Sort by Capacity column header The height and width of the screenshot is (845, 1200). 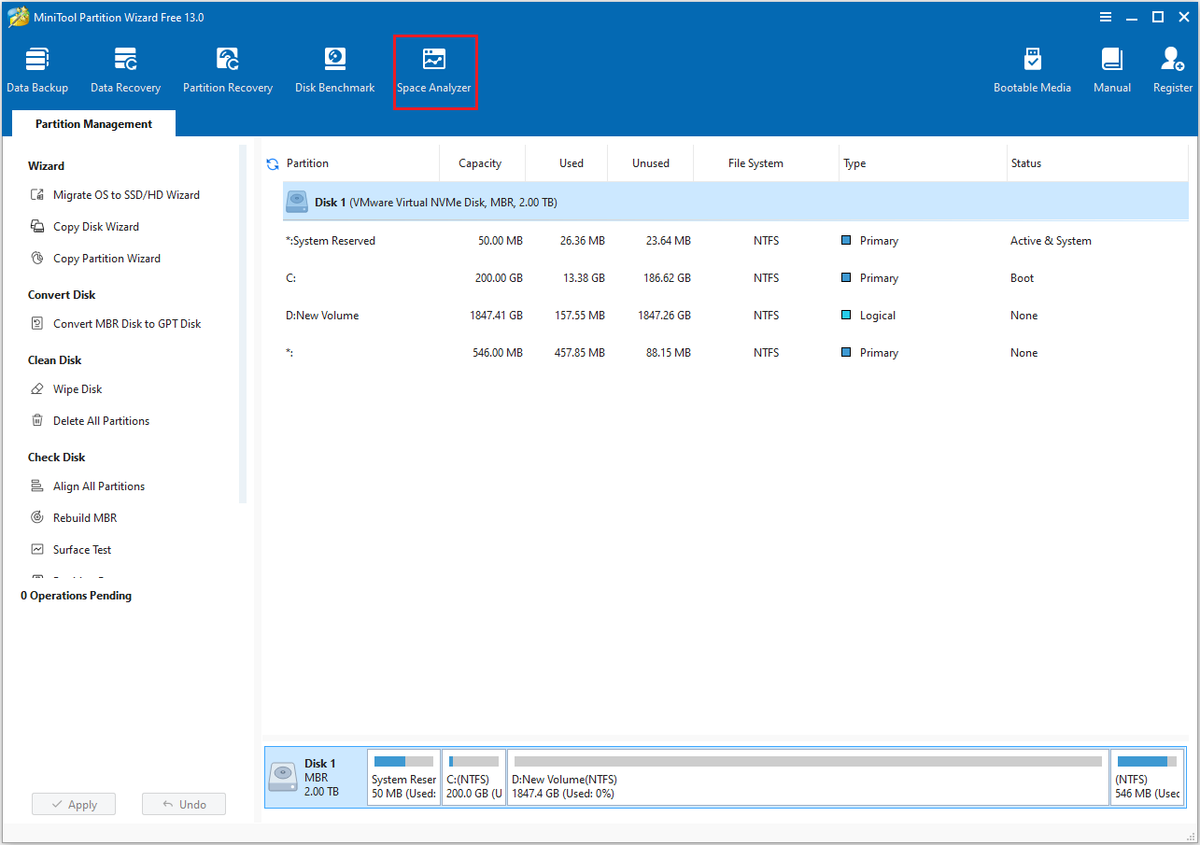tap(482, 163)
